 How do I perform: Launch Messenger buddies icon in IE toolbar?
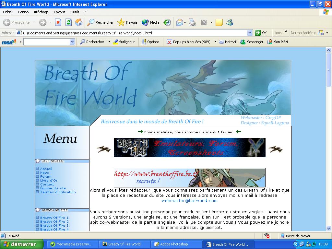(230, 22)
